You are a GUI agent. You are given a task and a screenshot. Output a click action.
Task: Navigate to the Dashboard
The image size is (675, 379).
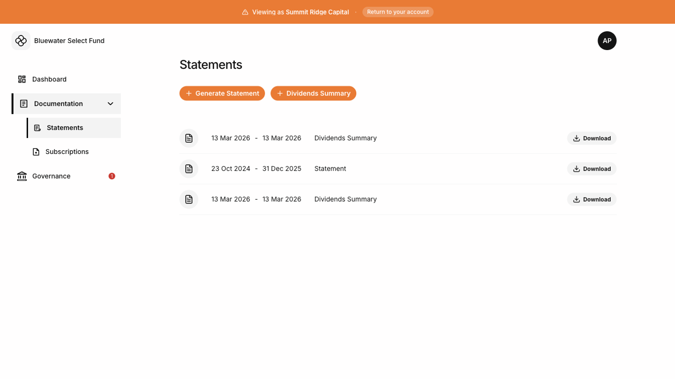tap(49, 79)
